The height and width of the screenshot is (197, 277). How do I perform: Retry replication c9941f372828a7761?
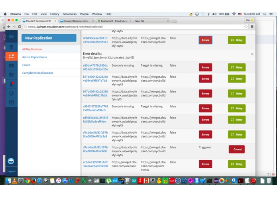tap(237, 108)
